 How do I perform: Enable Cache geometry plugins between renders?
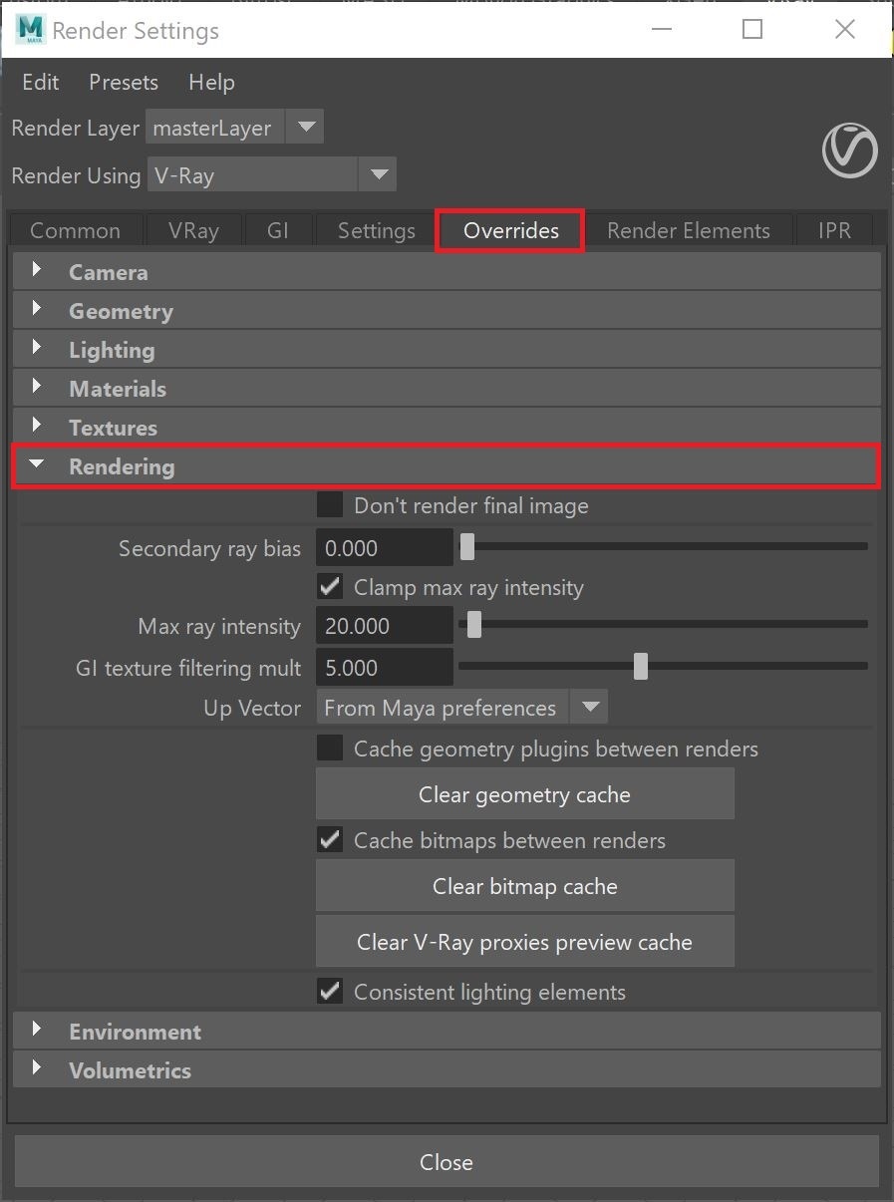(330, 748)
